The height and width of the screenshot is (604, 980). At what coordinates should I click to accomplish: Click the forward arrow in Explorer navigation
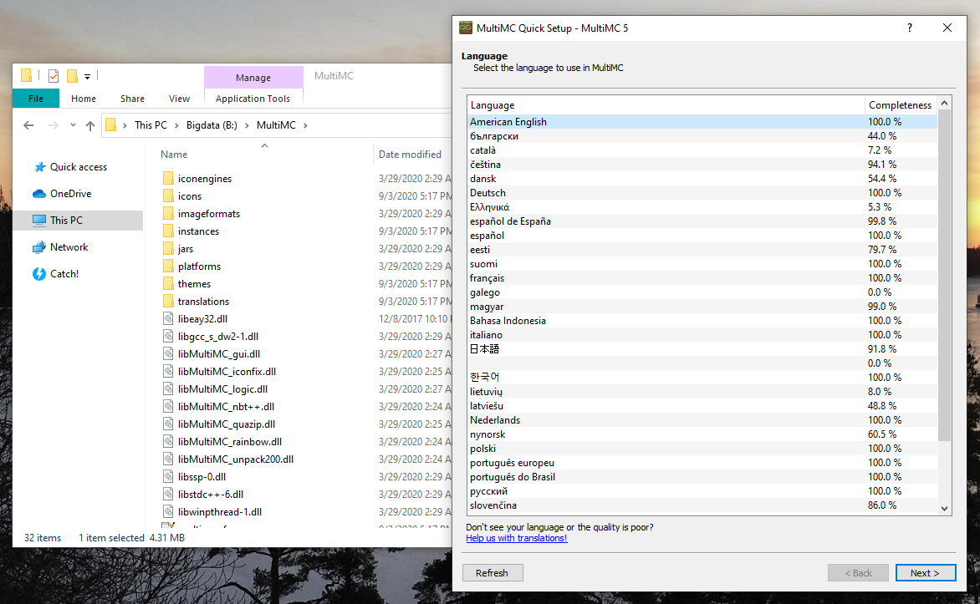click(54, 125)
